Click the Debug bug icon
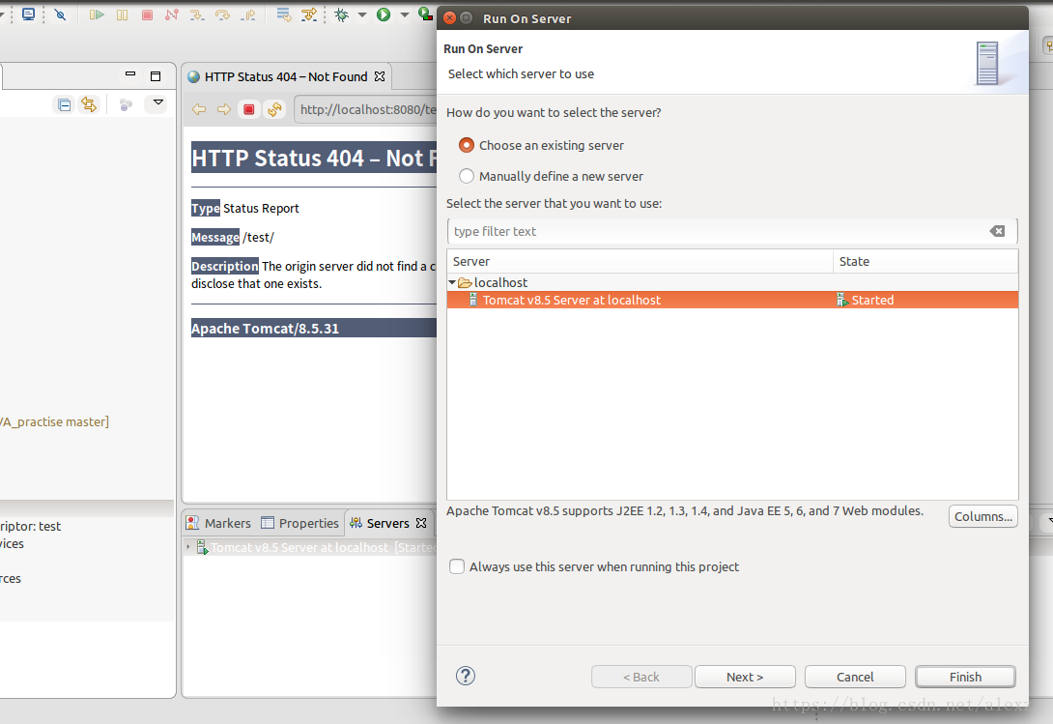 point(342,14)
